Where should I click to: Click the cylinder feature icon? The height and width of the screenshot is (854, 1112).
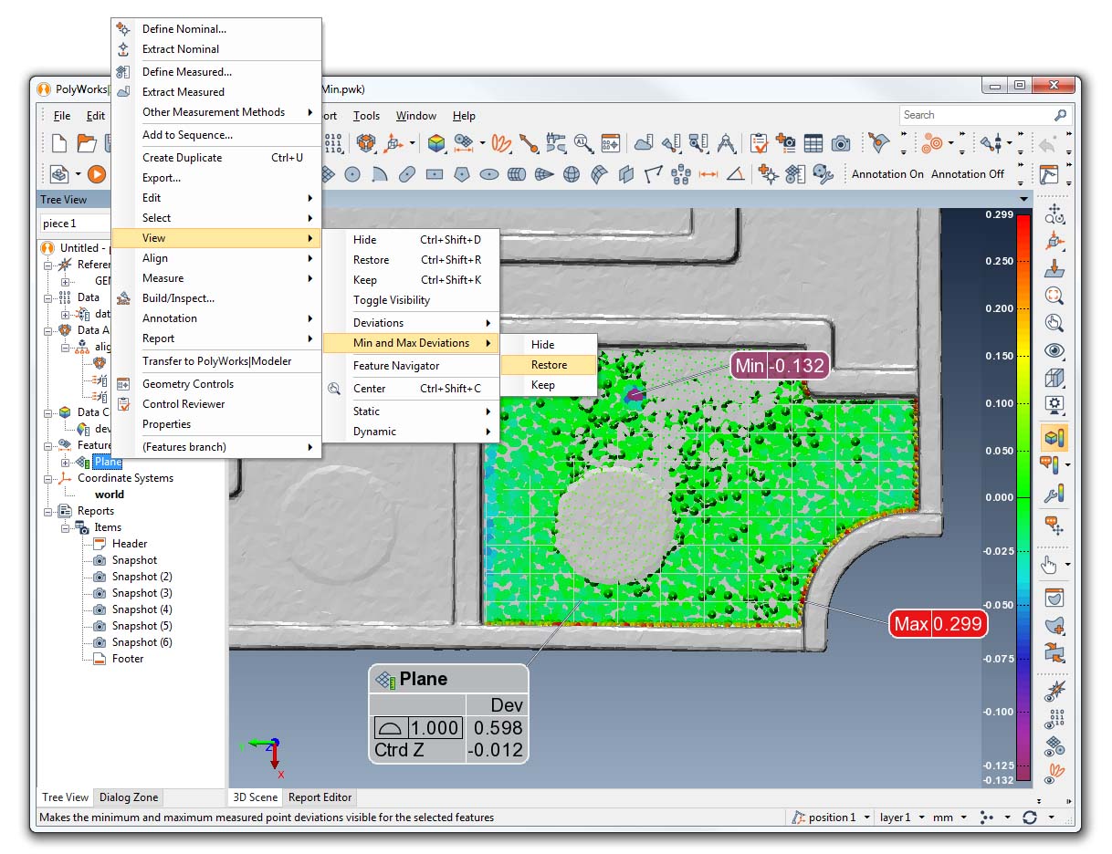(518, 174)
